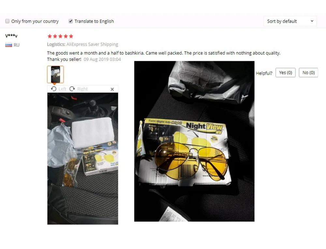326x249 pixels.
Task: Mark review unhelpful with No (0)
Action: pos(308,73)
